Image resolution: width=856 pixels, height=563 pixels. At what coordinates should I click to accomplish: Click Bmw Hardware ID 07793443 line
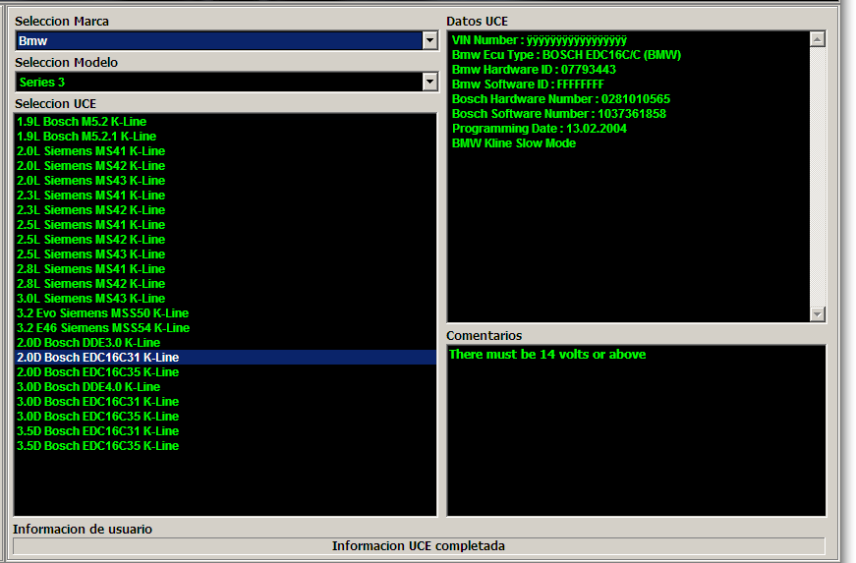point(534,70)
